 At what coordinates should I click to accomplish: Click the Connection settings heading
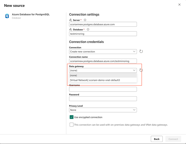[84, 15]
